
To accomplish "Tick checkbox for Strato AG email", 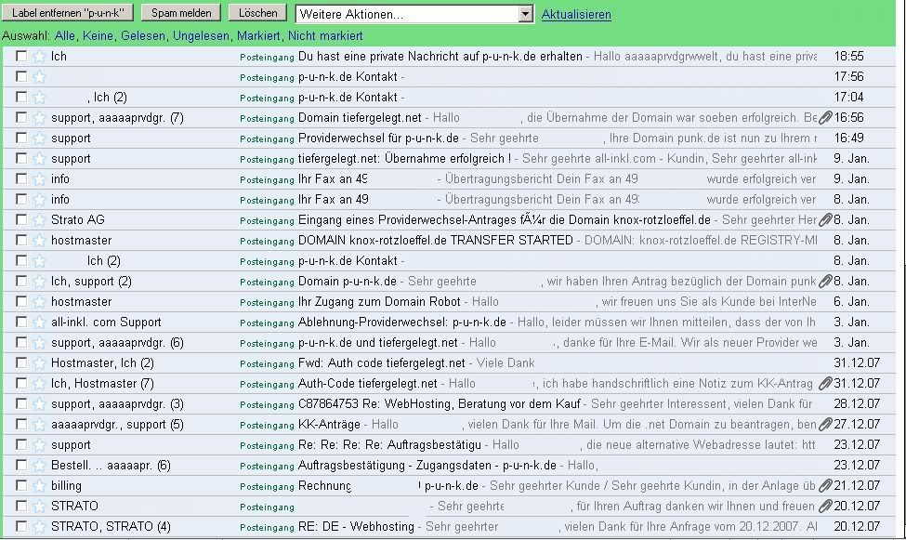I will [x=21, y=219].
